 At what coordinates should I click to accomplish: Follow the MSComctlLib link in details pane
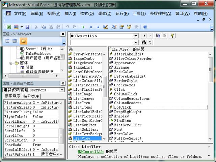90,152
